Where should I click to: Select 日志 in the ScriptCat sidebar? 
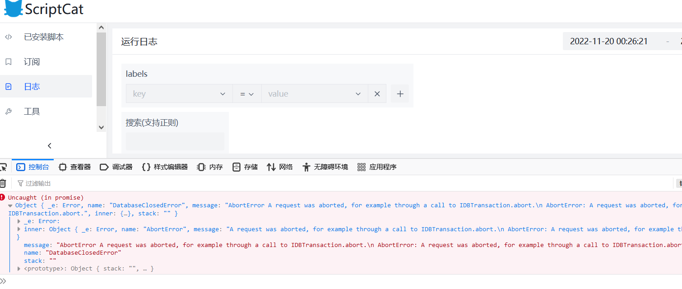(32, 86)
